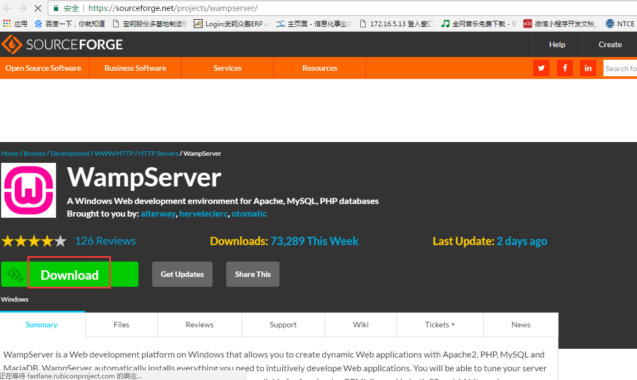Click the SF icon on the Download button
637x380 pixels.
coord(15,275)
